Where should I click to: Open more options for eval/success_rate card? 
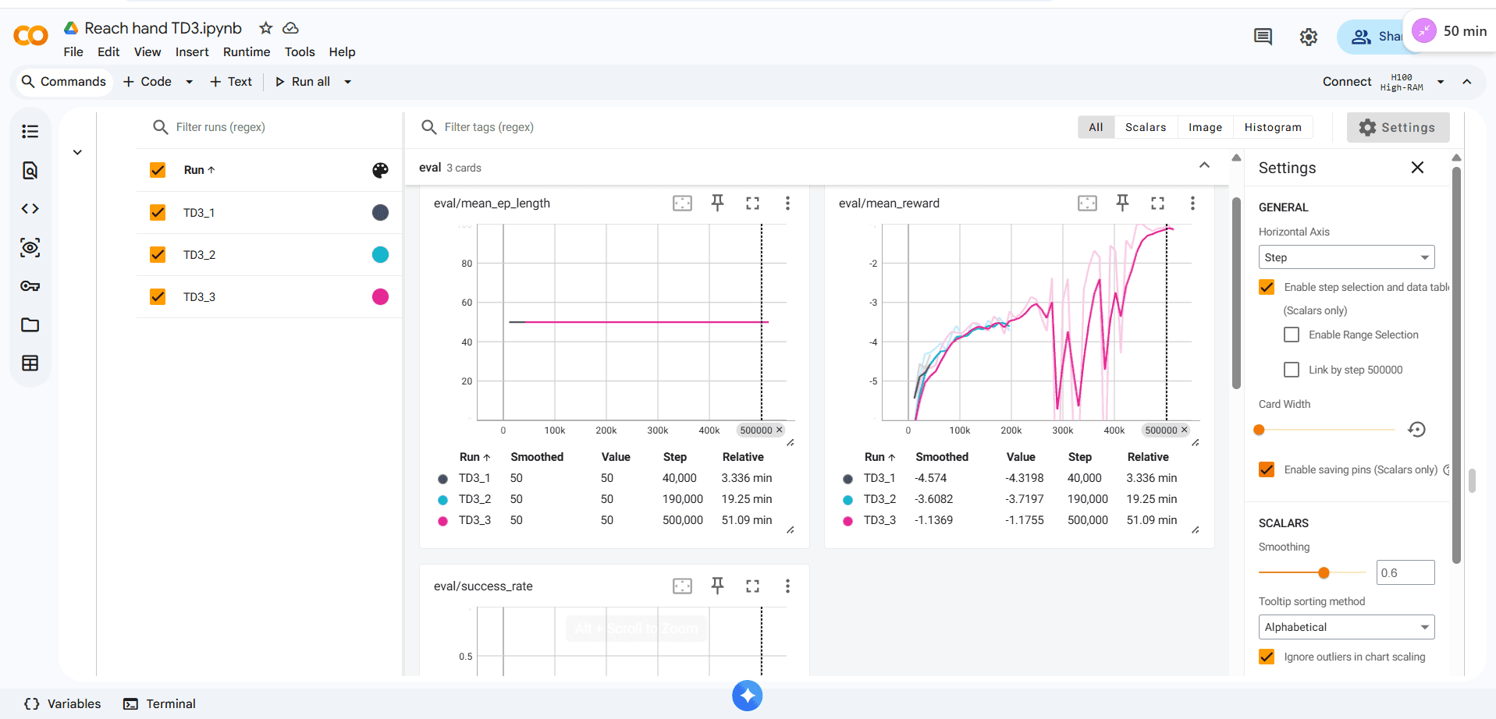pyautogui.click(x=787, y=586)
